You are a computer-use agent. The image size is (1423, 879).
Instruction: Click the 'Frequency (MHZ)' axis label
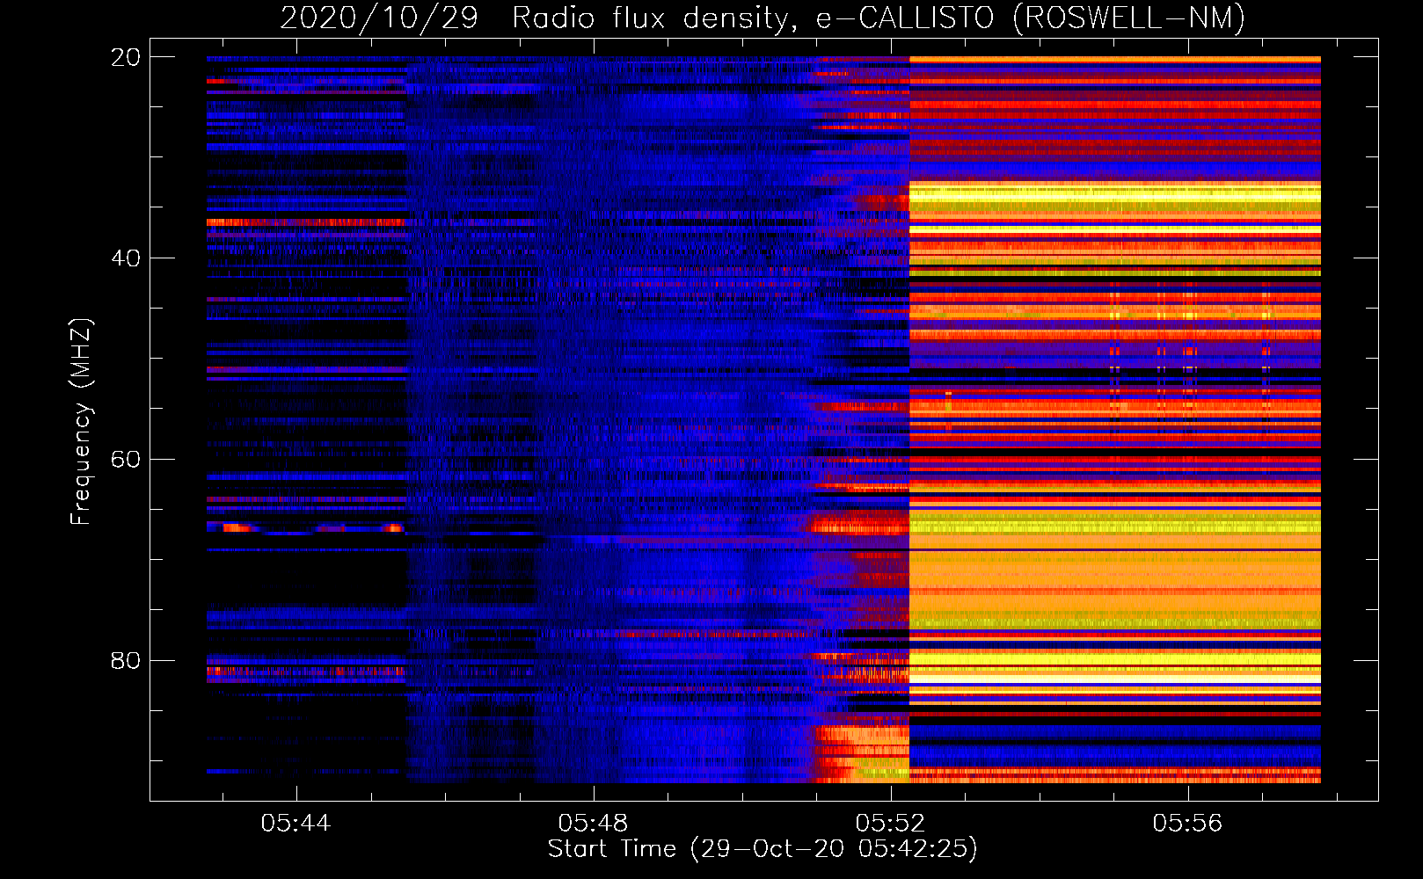(81, 421)
